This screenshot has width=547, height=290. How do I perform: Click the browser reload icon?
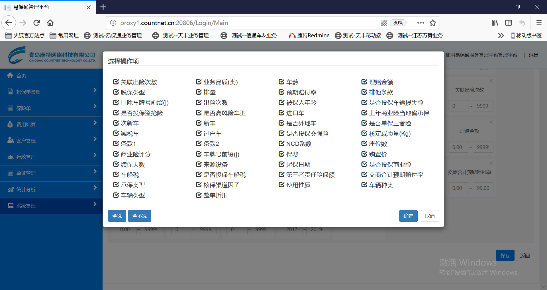[x=36, y=23]
